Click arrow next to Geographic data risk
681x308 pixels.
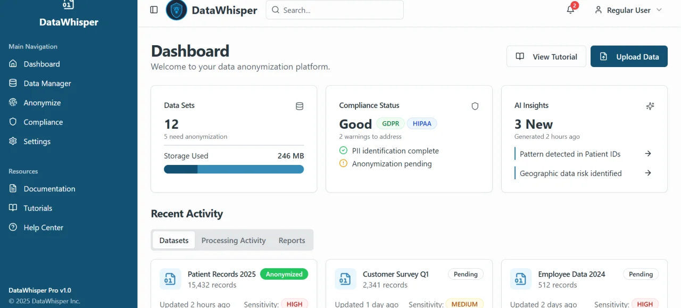[648, 173]
